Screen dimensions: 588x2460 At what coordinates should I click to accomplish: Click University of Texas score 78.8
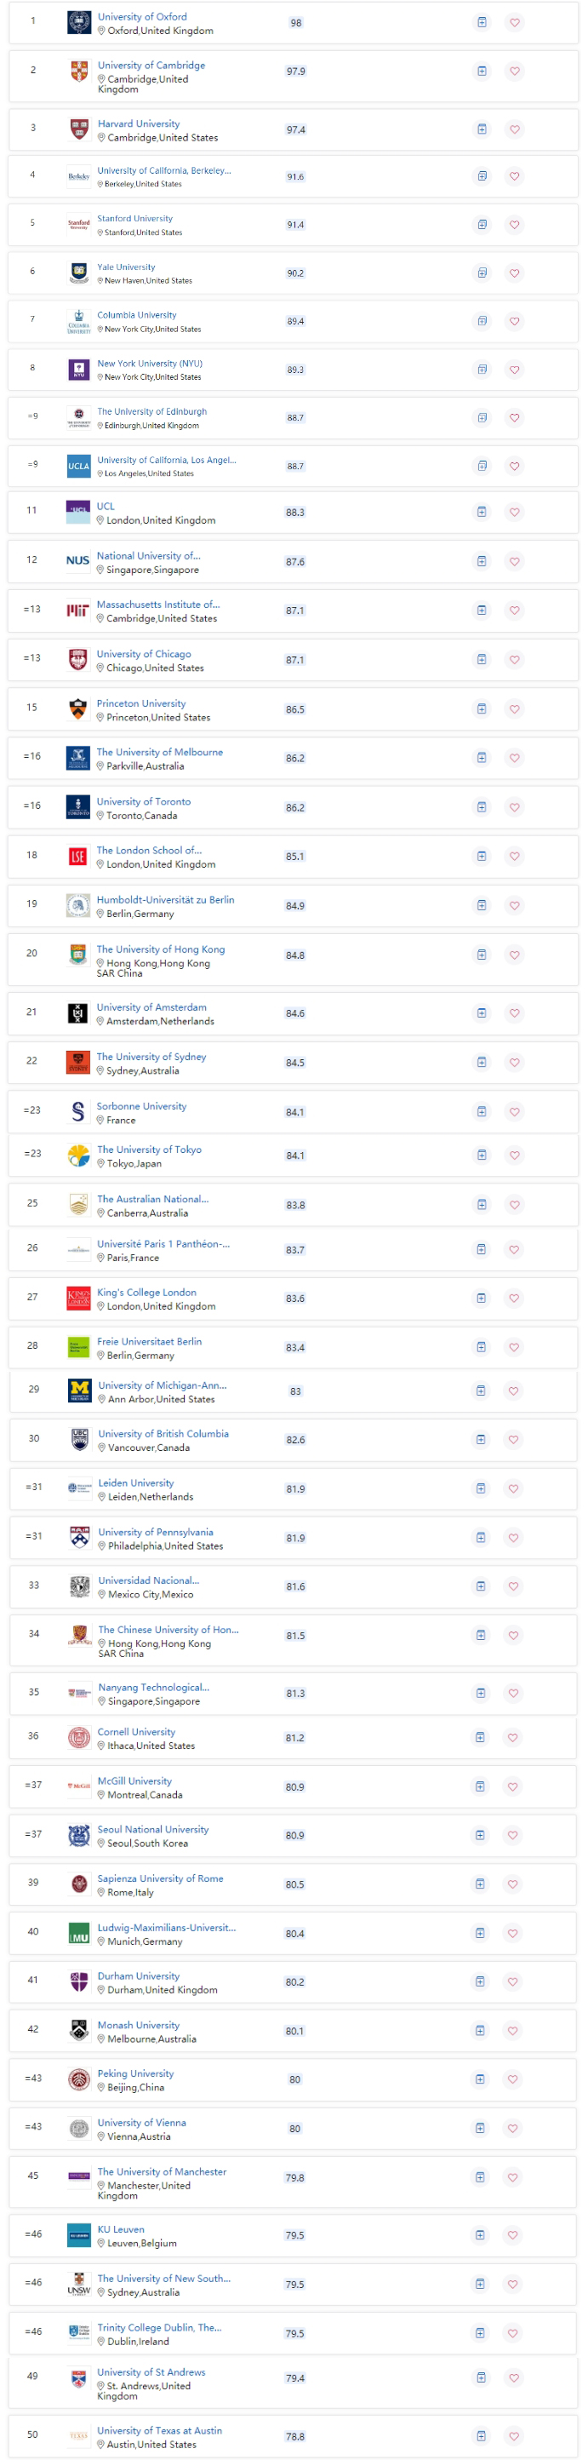point(295,2437)
